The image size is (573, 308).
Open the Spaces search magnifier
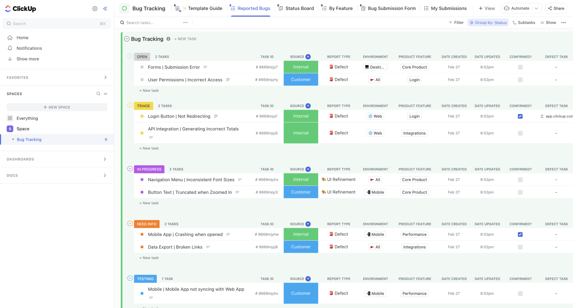(x=98, y=93)
